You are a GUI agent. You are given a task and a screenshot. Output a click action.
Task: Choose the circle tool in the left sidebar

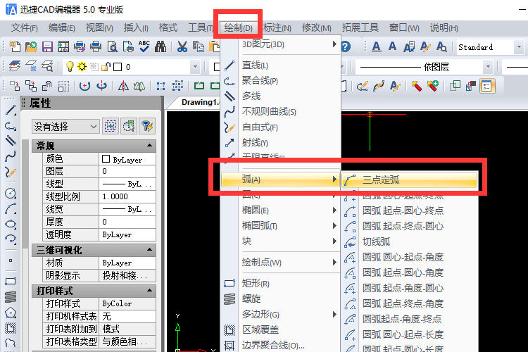tap(11, 193)
